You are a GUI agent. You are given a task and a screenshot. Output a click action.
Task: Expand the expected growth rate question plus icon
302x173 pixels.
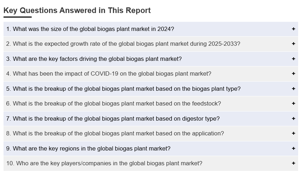click(x=294, y=44)
